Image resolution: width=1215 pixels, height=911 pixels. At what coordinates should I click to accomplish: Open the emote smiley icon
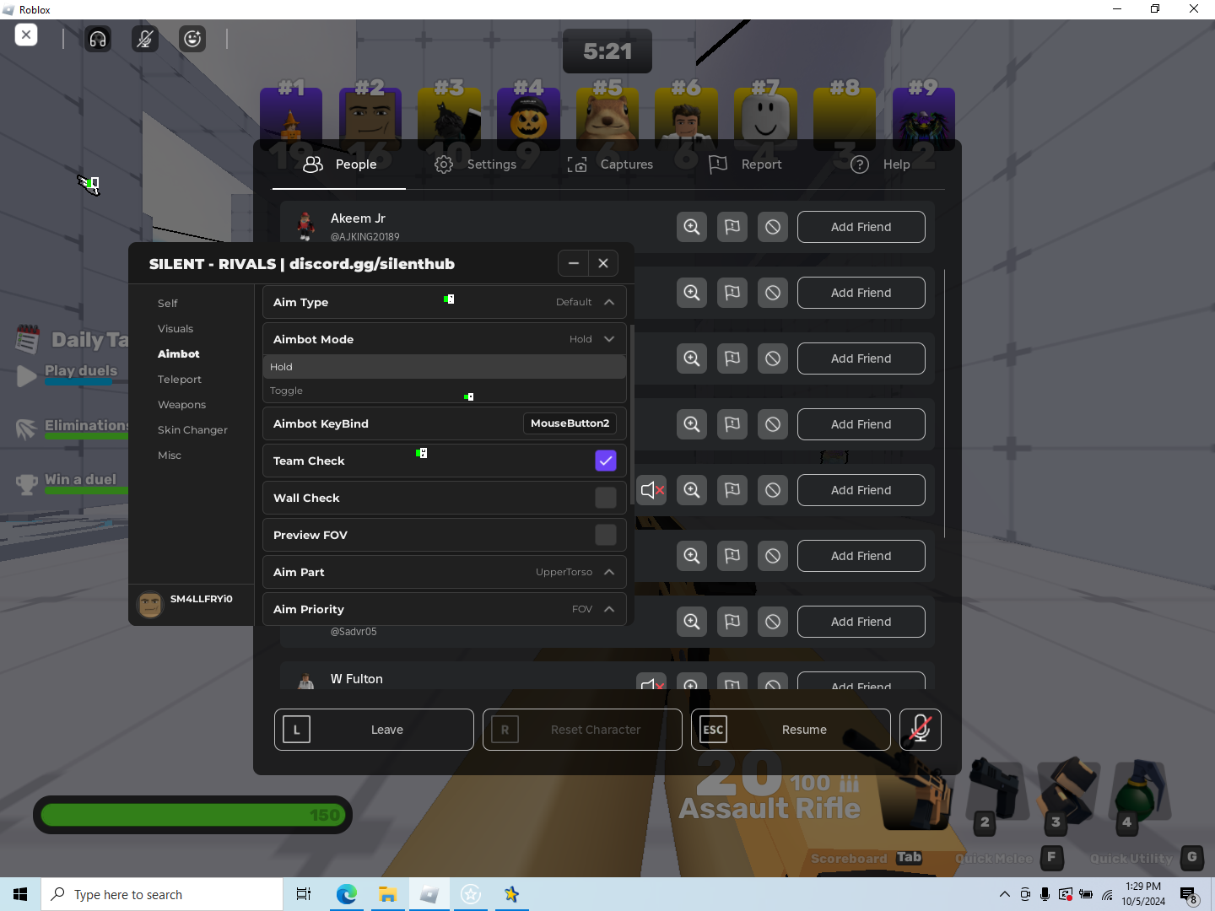193,39
